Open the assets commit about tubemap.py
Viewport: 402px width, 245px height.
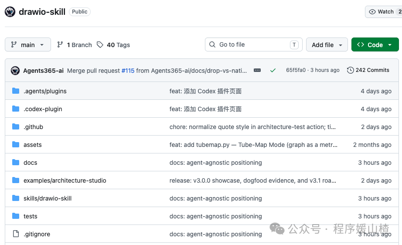coord(253,145)
